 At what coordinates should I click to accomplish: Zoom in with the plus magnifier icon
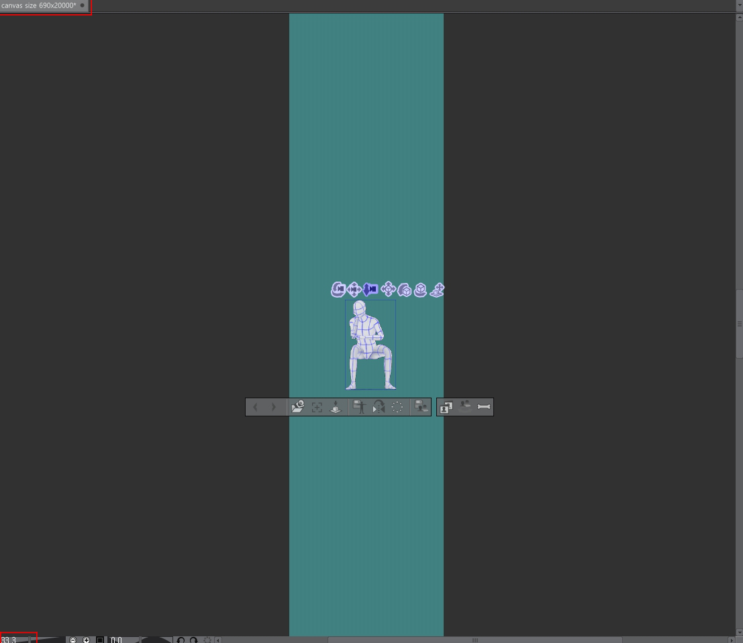86,640
